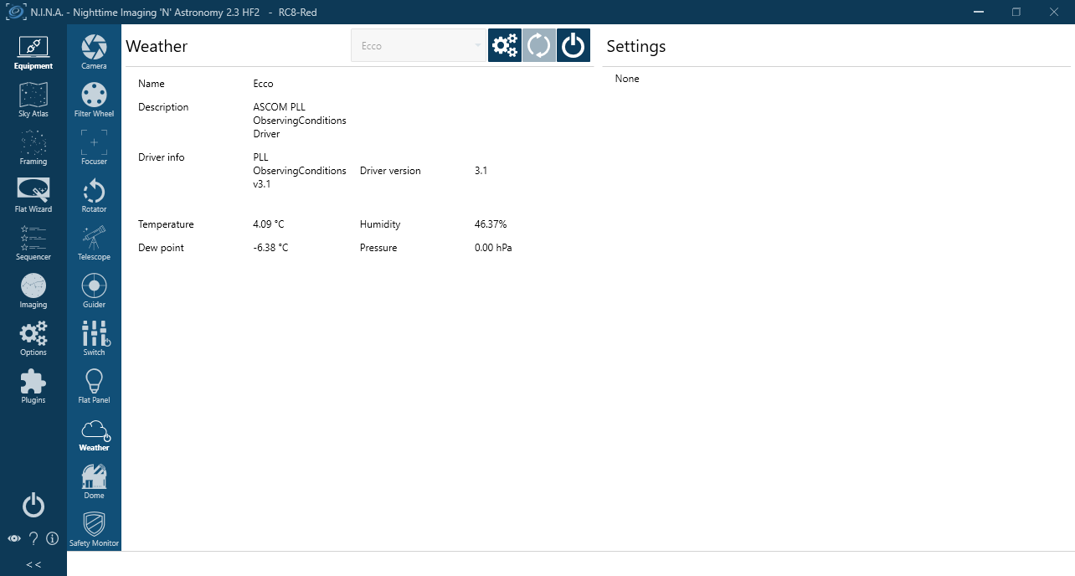Image resolution: width=1075 pixels, height=576 pixels.
Task: Click the PLL ObservingConditions v3.1 text
Action: click(x=300, y=171)
